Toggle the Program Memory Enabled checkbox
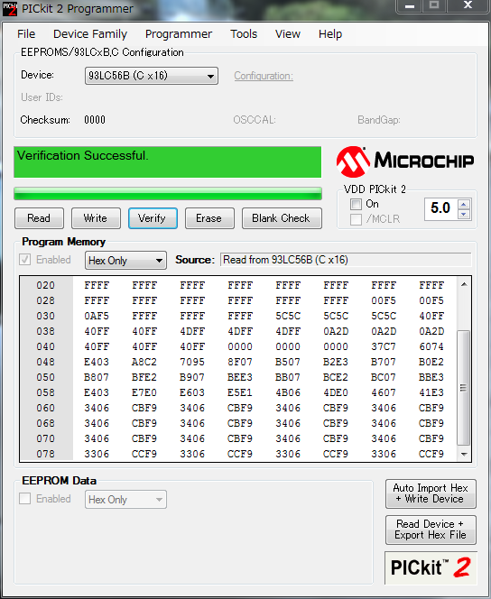Viewport: 491px width, 599px height. tap(25, 260)
